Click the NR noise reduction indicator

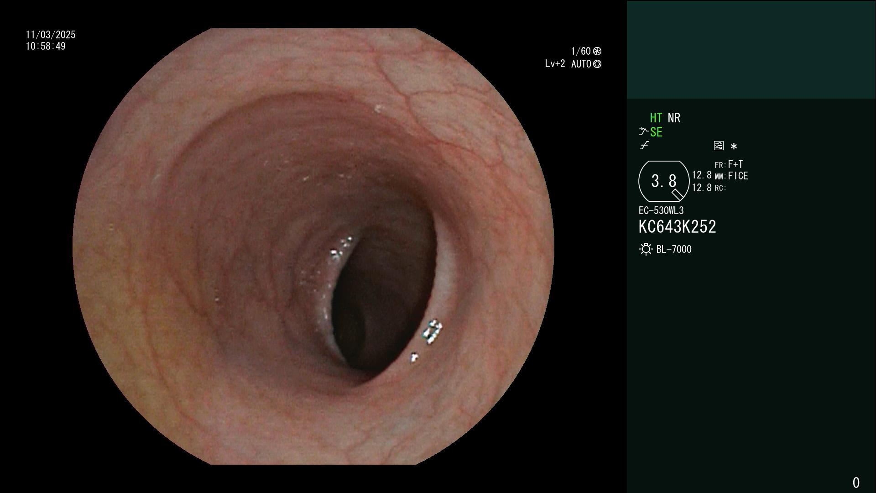point(674,118)
